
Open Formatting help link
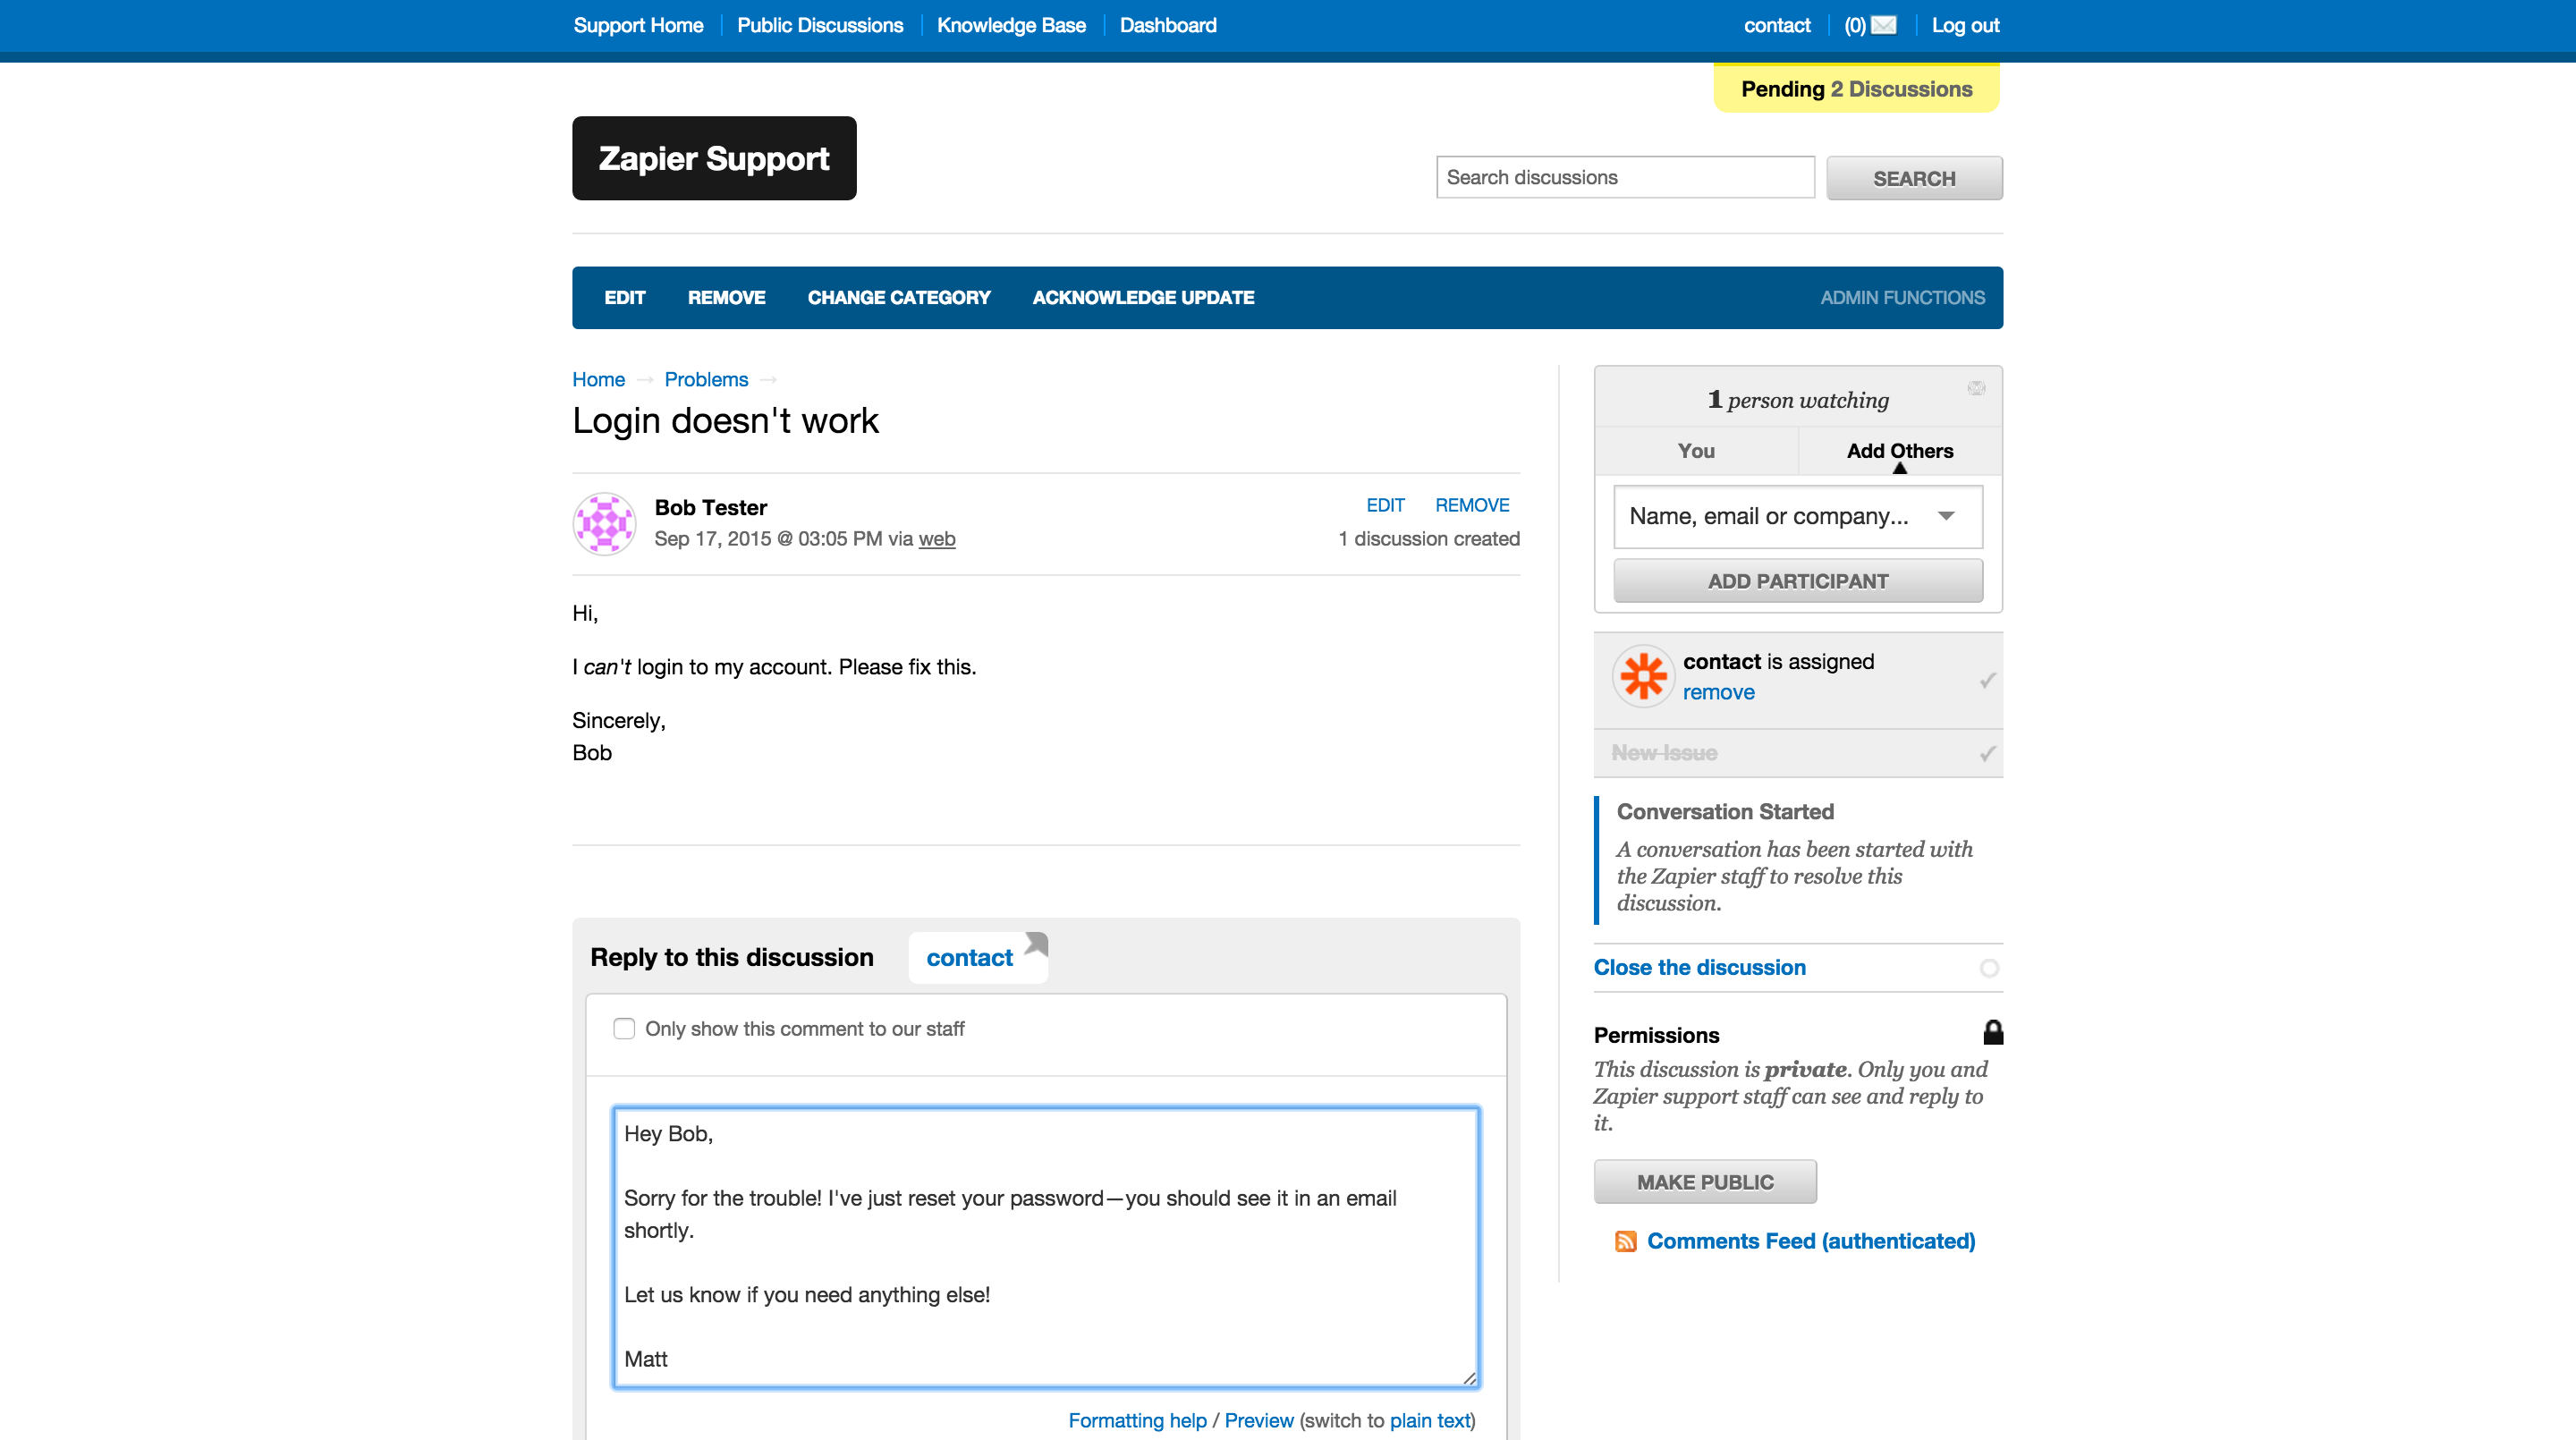tap(1137, 1420)
